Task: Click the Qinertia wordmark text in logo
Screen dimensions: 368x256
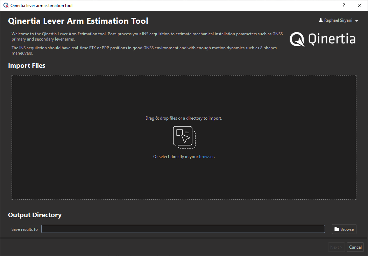Action: [x=332, y=39]
